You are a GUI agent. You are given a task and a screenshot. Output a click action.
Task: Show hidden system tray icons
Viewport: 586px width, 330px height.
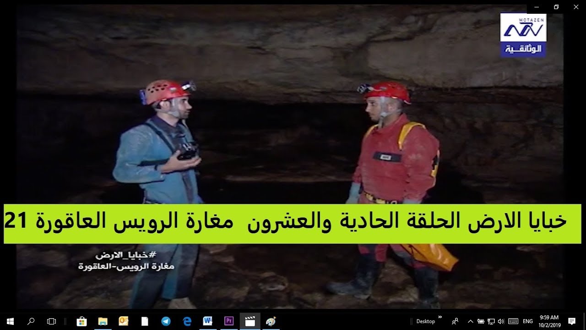[470, 321]
